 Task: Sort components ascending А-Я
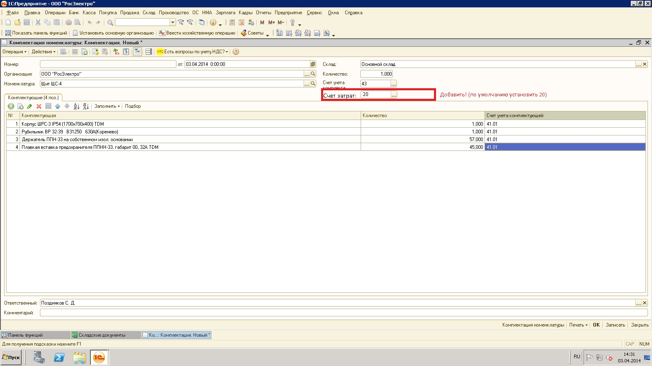point(76,106)
